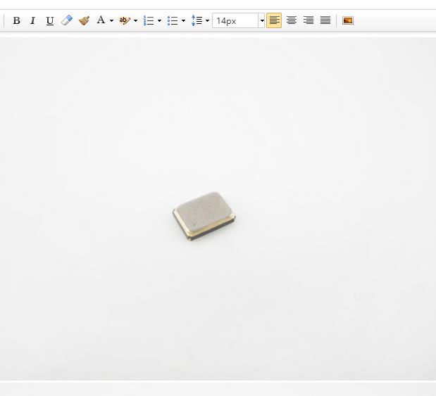Click the text highlight color icon
436x396 pixels.
click(x=125, y=20)
